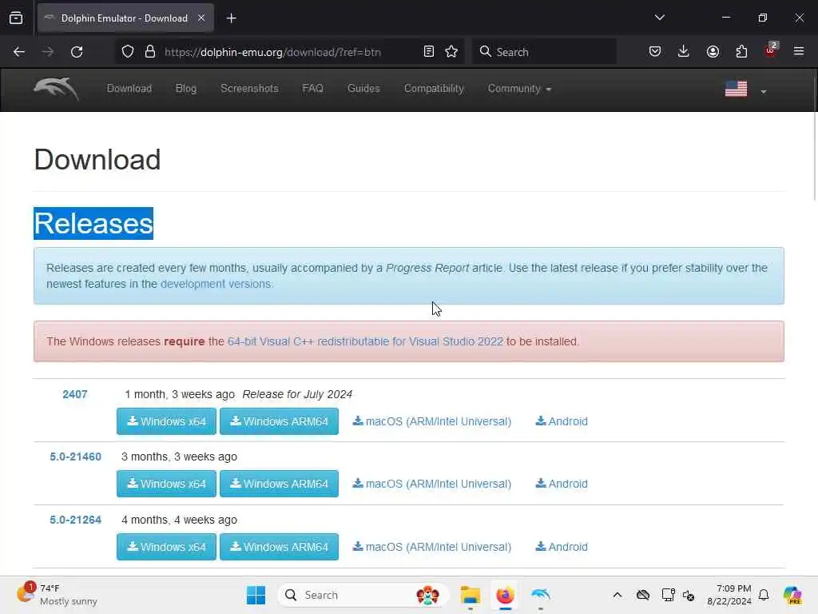818x614 pixels.
Task: Click the taskbar clock showing 7:09 PM
Action: [x=729, y=595]
